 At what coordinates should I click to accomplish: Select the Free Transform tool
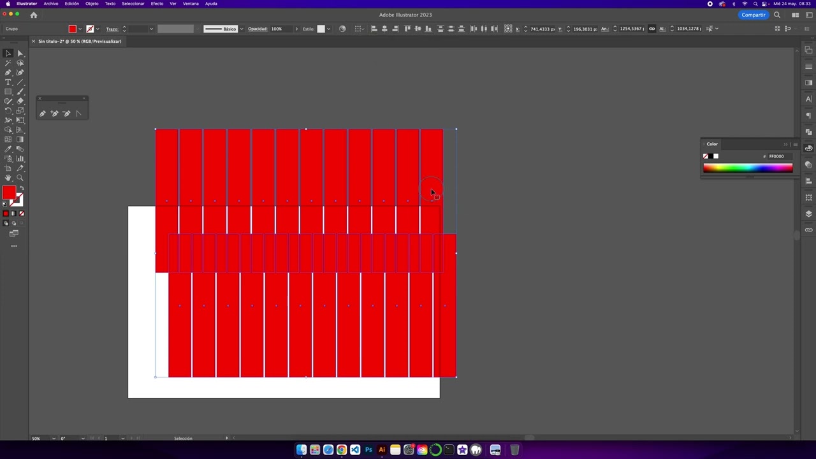tap(20, 120)
